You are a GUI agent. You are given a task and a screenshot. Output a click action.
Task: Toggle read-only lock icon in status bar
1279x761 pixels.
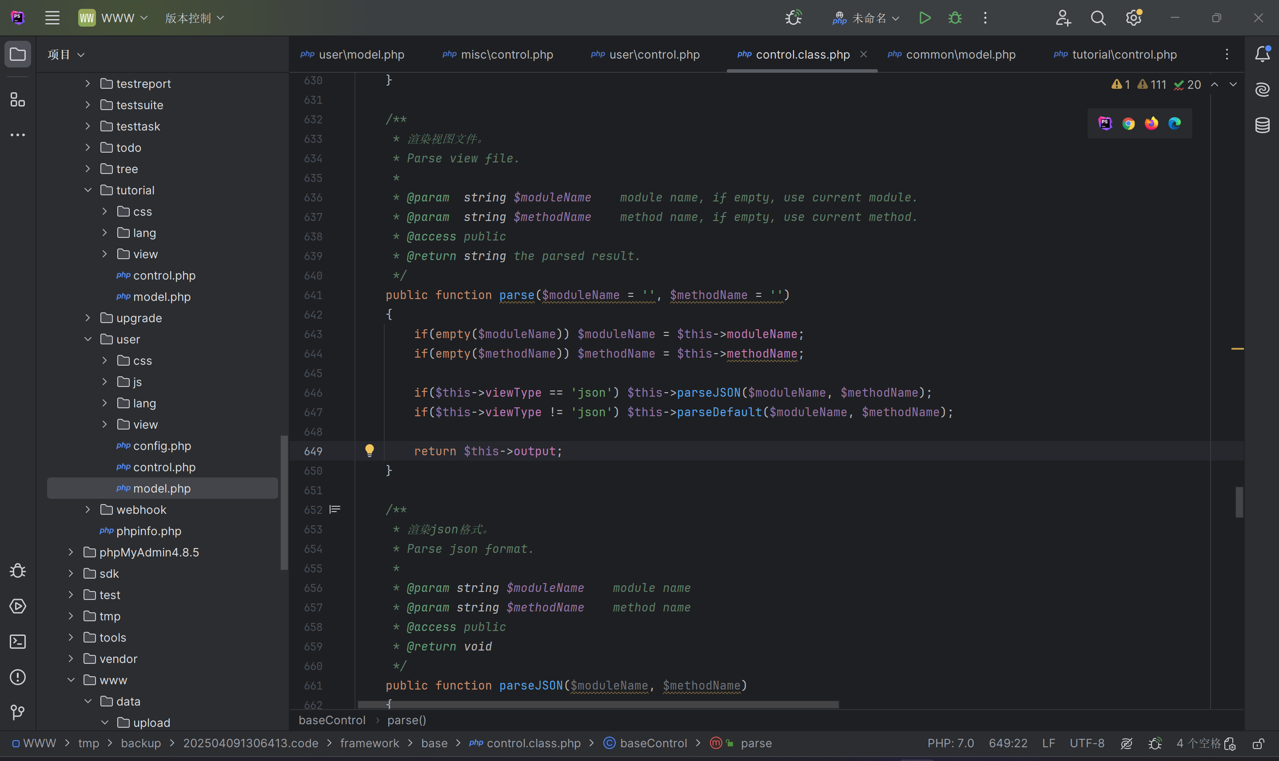1258,744
